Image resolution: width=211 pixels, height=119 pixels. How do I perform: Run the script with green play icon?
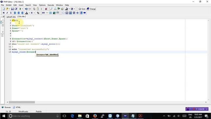(20, 9)
